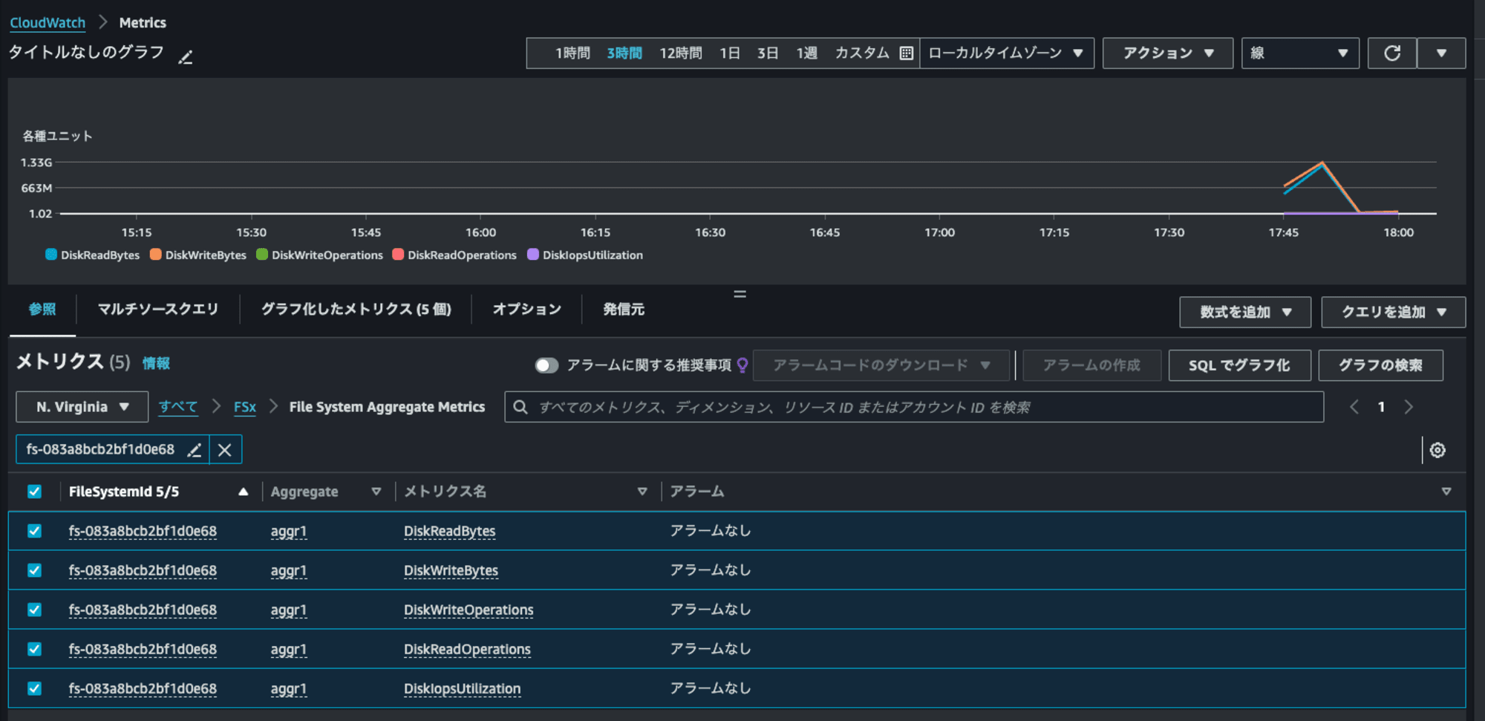Click the File System Aggregate Metrics breadcrumb
1485x721 pixels.
[x=387, y=407]
